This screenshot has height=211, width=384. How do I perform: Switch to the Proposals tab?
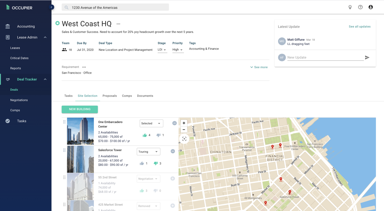[x=110, y=96]
